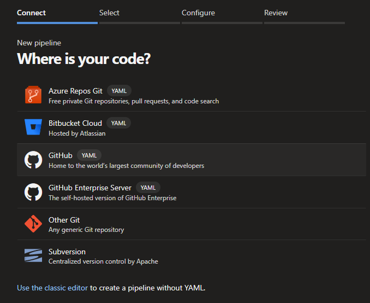Image resolution: width=370 pixels, height=303 pixels.
Task: Click YAML badge beside Azure Repos Git
Action: 119,91
